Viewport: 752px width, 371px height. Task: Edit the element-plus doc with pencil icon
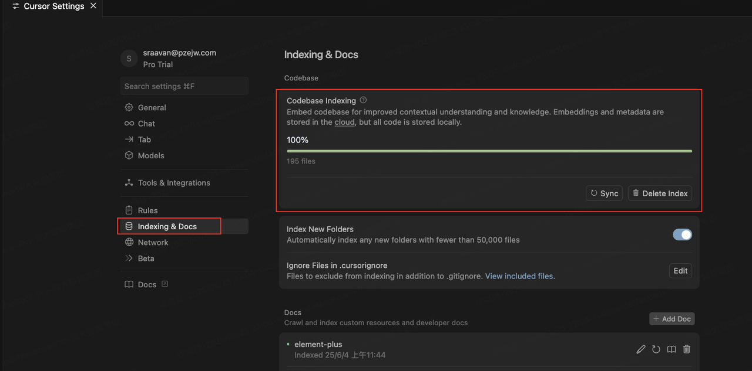tap(641, 349)
